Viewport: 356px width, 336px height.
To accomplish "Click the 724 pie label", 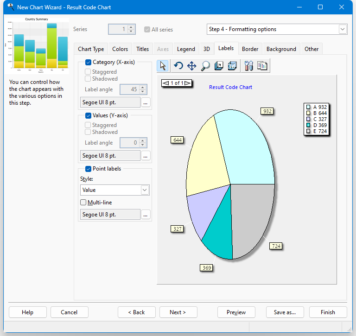I will 276,246.
